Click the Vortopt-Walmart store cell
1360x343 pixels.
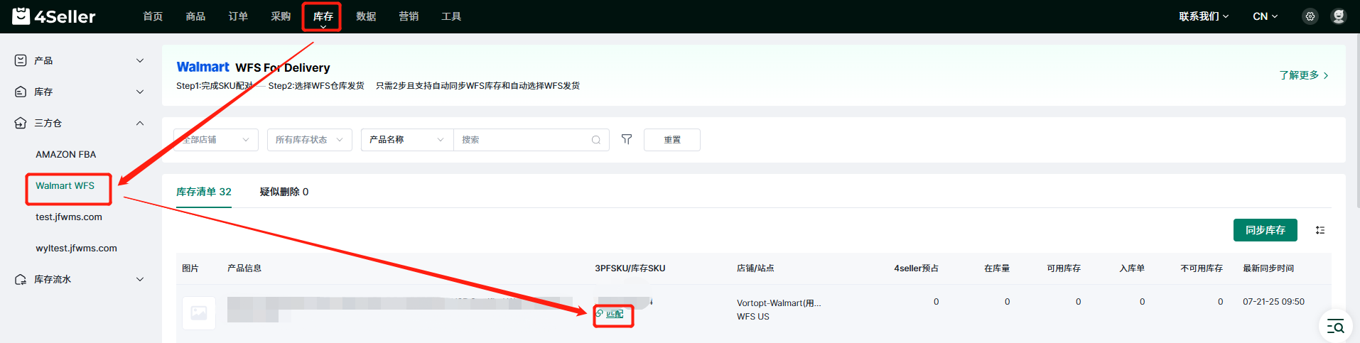click(779, 303)
